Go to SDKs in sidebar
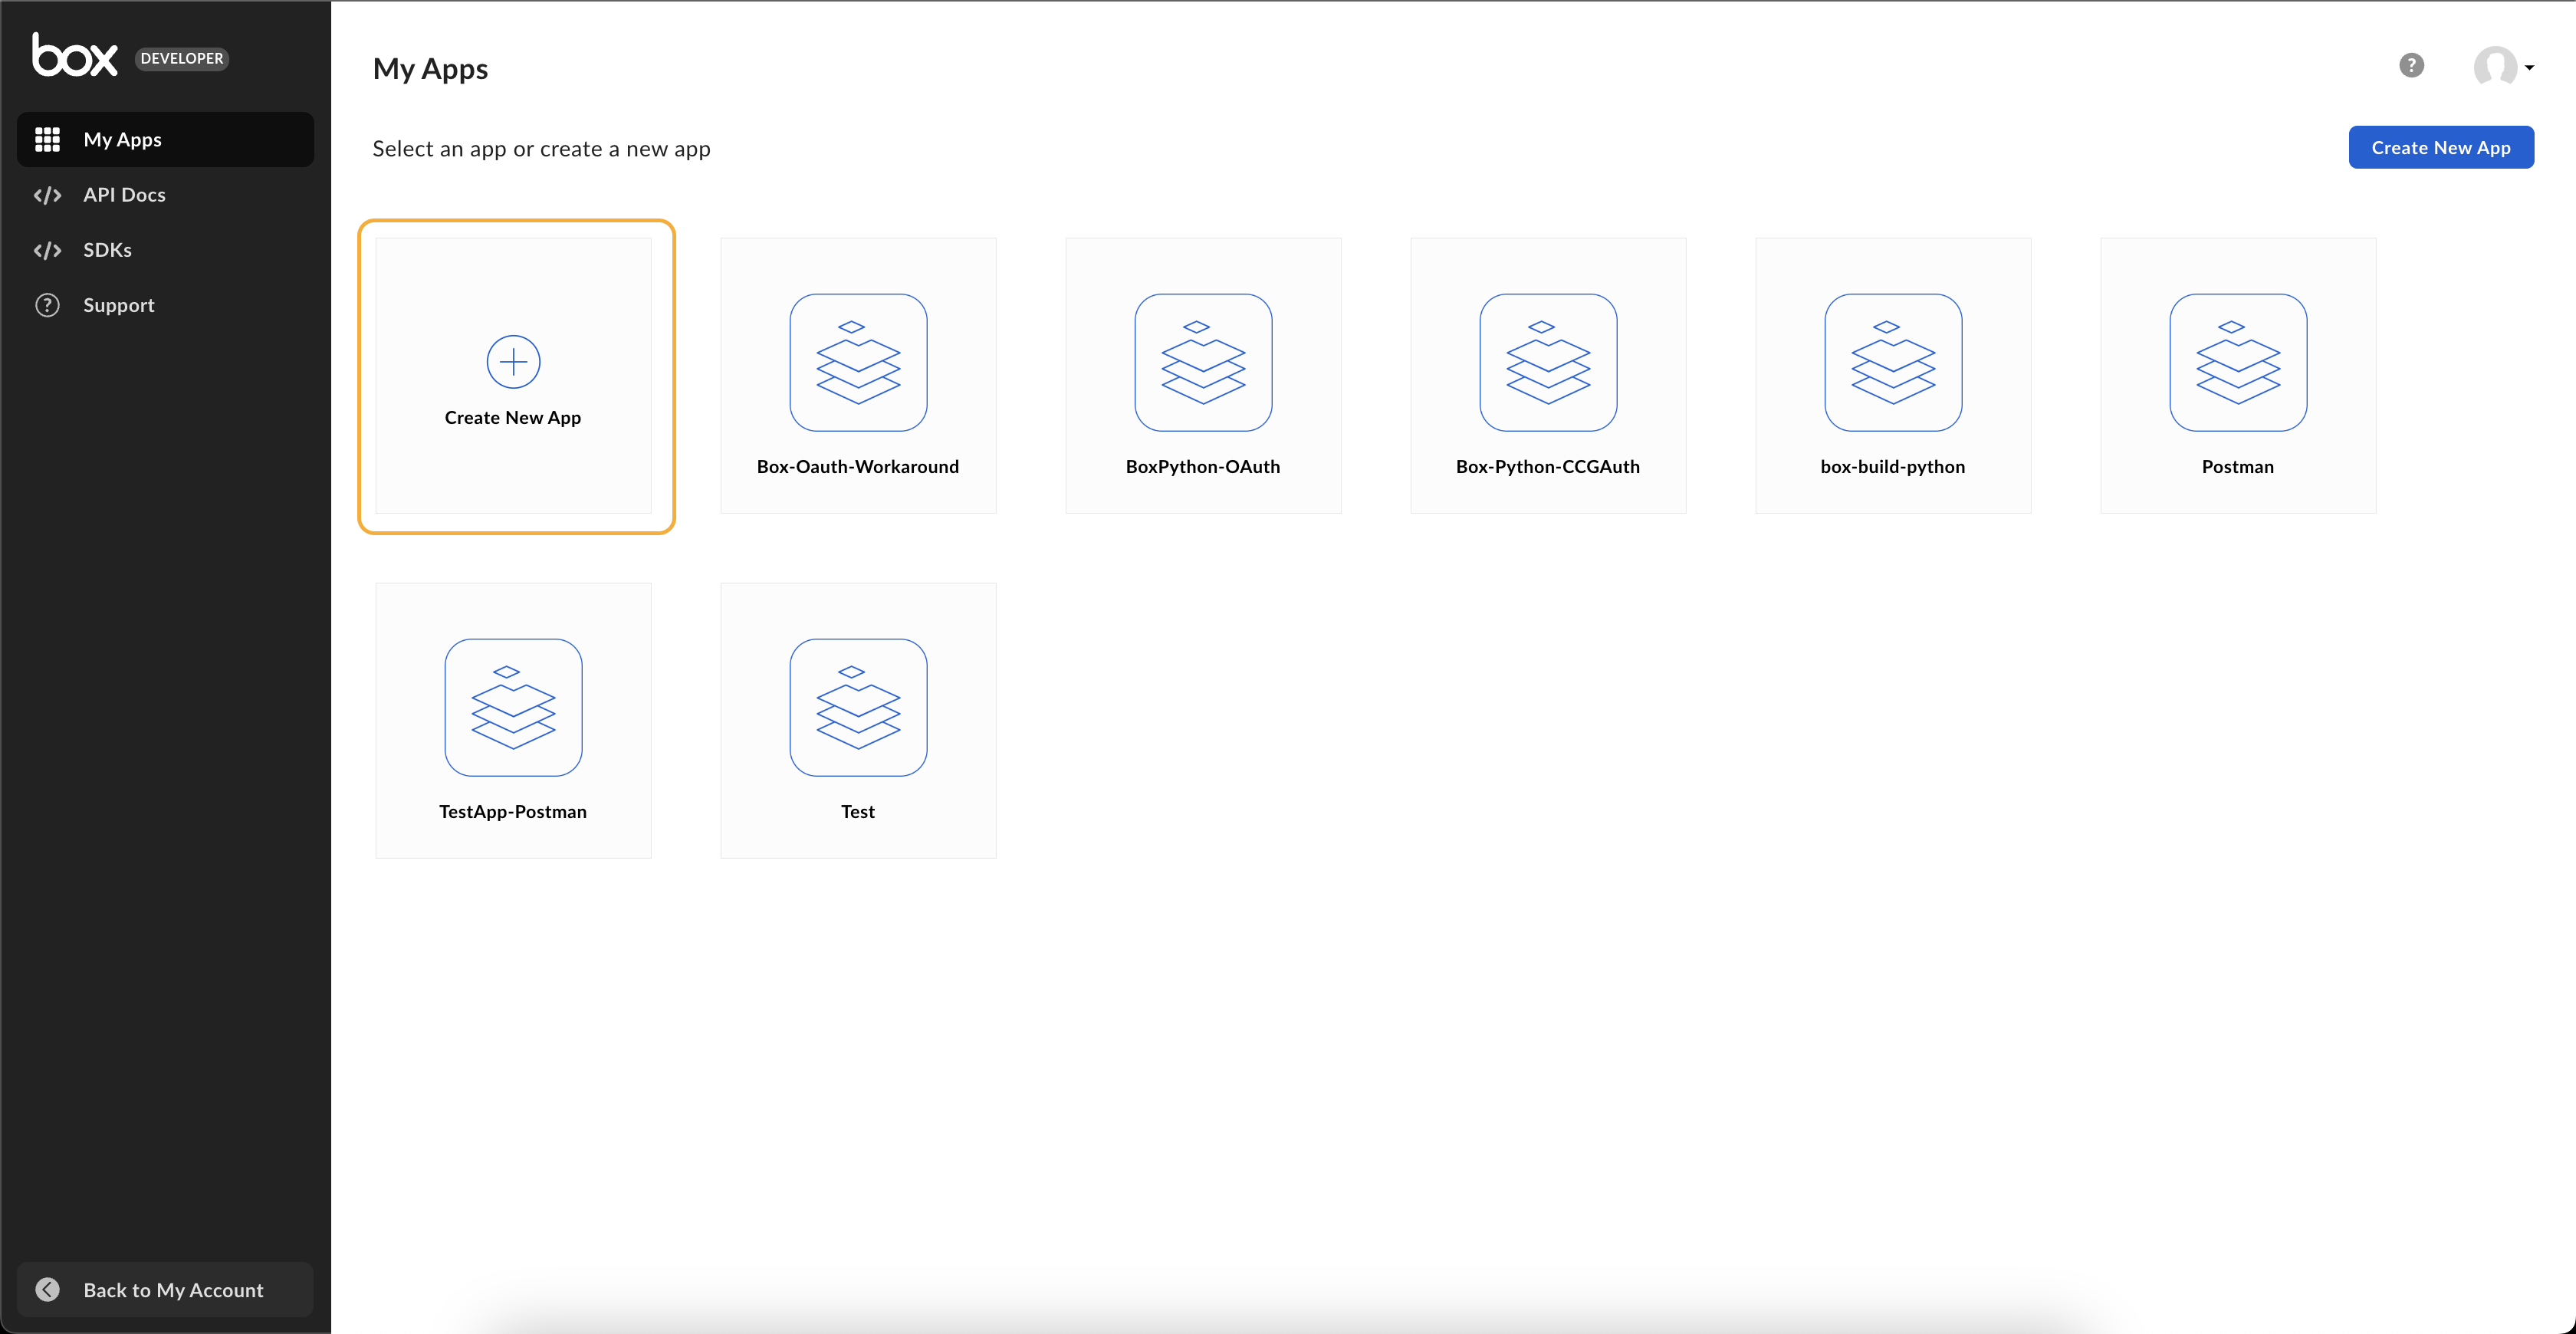Image resolution: width=2576 pixels, height=1334 pixels. click(107, 250)
